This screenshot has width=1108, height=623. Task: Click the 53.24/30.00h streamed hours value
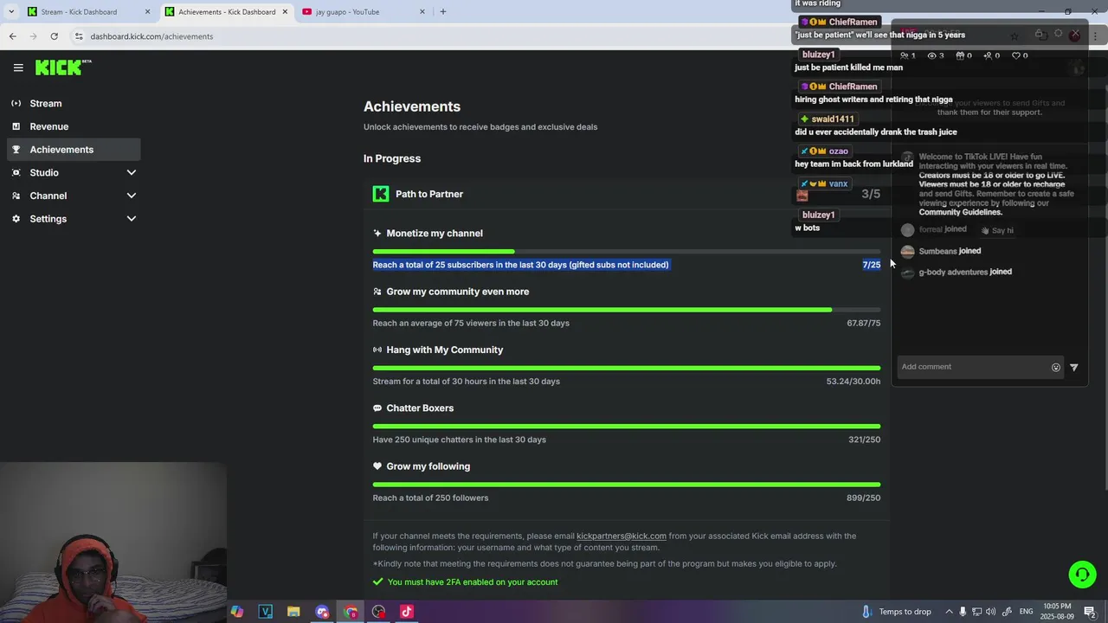click(x=853, y=382)
